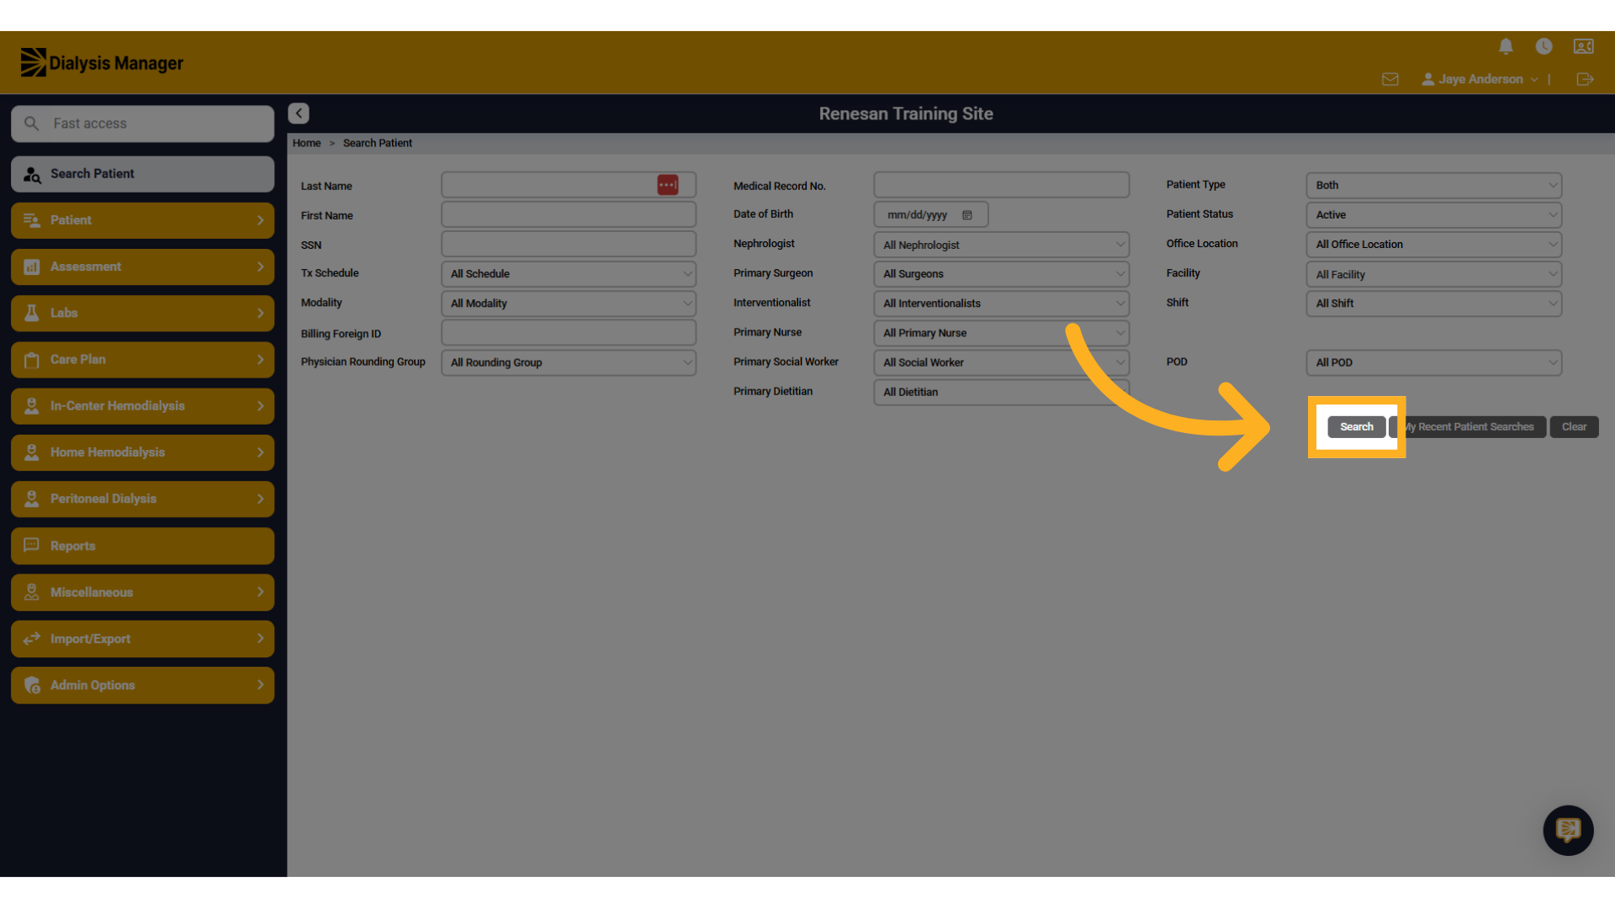Open the All Nephrologist dropdown
Screen dimensions: 1615x908
pyautogui.click(x=1001, y=245)
